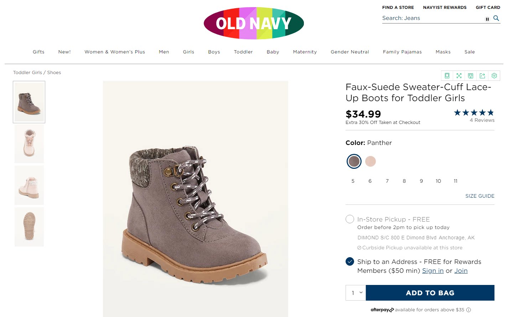The image size is (513, 317).
Task: Click the green save floppy-disk icon
Action: [x=471, y=76]
